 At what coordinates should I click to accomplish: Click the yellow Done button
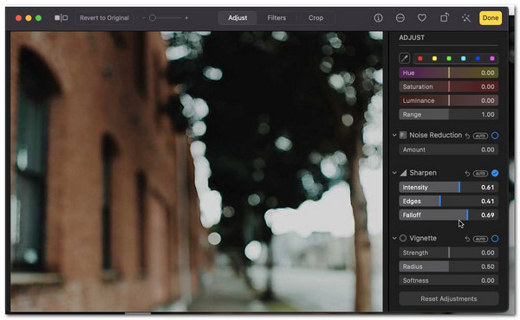tap(491, 18)
